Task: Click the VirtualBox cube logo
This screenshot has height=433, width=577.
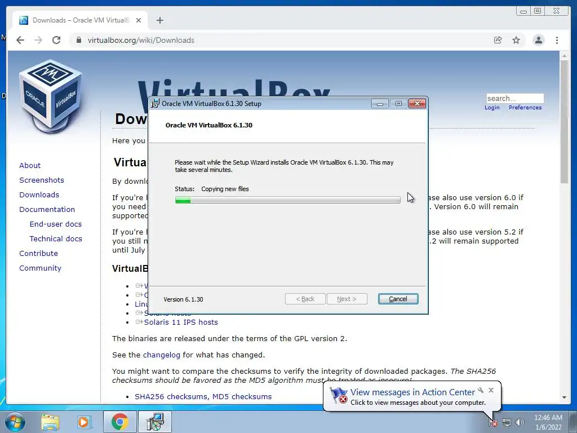Action: pos(51,96)
